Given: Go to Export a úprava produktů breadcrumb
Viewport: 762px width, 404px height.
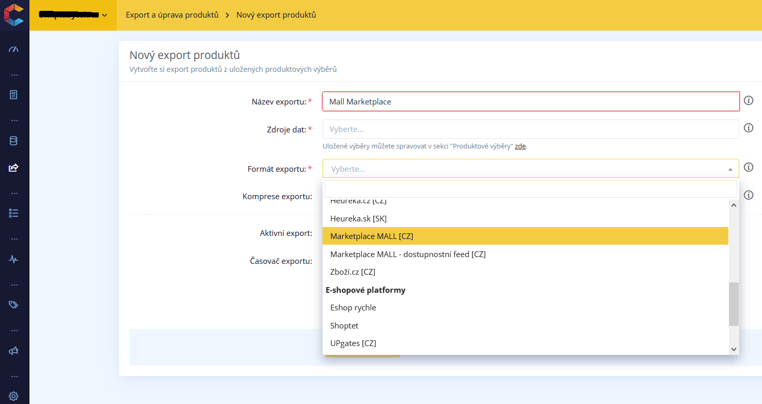Looking at the screenshot, I should (172, 15).
